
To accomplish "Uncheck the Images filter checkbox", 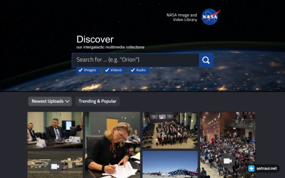I will pos(88,70).
